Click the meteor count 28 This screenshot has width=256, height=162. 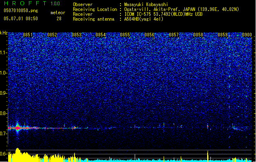tap(59, 19)
